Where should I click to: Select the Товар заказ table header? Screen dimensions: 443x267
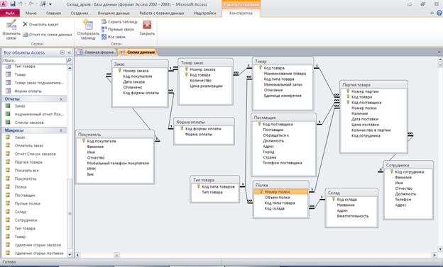click(205, 62)
